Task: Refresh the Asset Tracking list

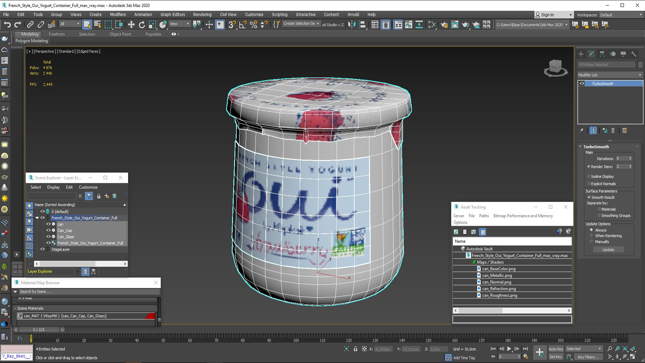Action: point(456,232)
